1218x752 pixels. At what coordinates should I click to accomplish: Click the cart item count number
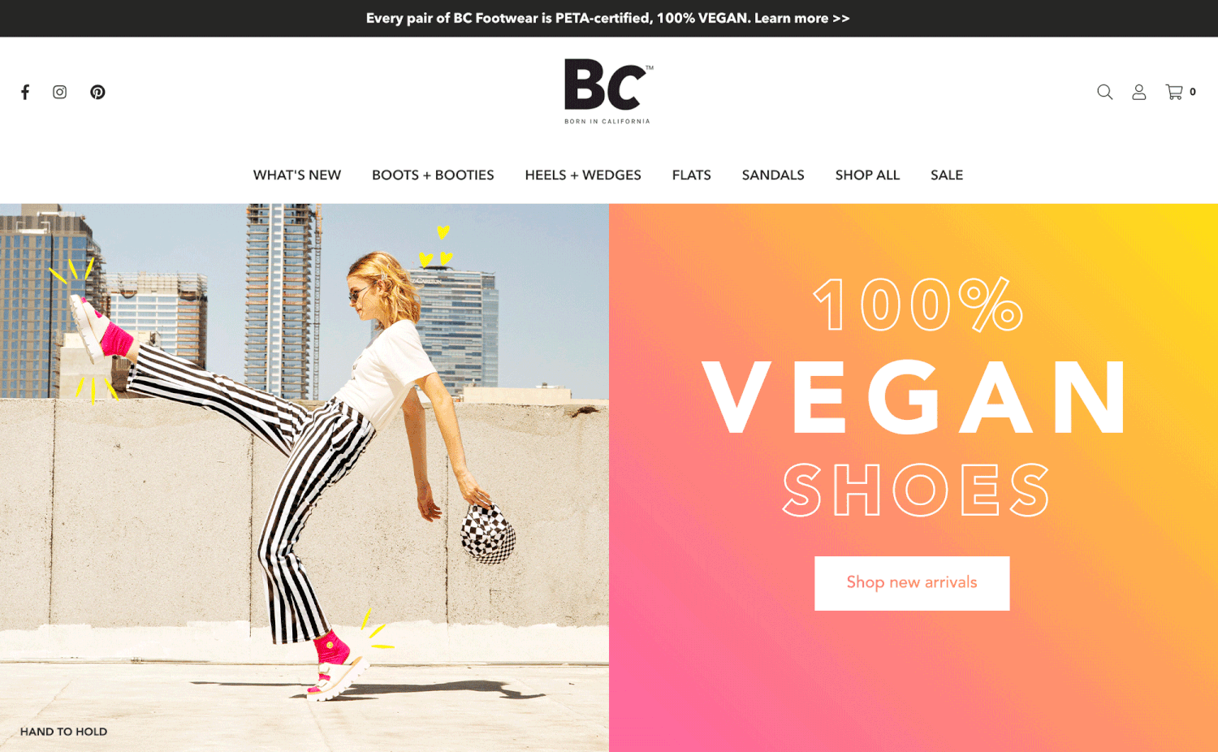click(1193, 92)
